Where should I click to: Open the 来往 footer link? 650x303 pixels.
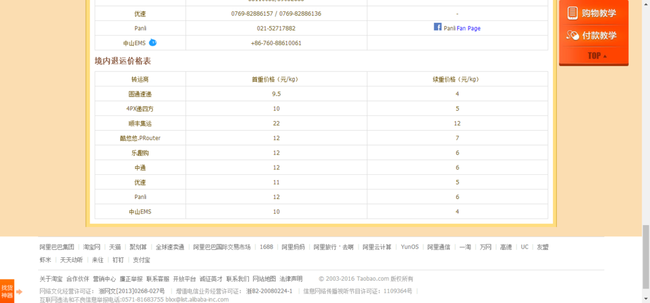[x=97, y=260]
